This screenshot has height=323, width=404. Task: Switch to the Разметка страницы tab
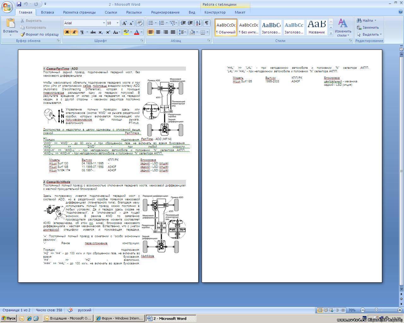(x=79, y=12)
